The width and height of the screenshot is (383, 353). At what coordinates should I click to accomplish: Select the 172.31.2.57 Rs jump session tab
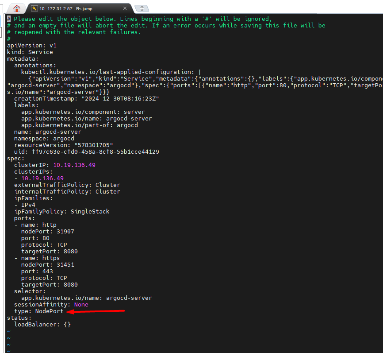coord(80,8)
